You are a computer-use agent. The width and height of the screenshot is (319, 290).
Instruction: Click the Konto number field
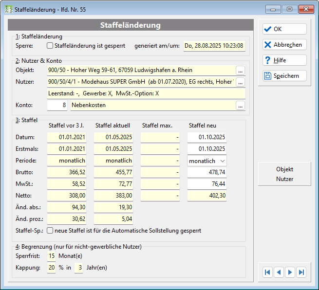point(57,105)
